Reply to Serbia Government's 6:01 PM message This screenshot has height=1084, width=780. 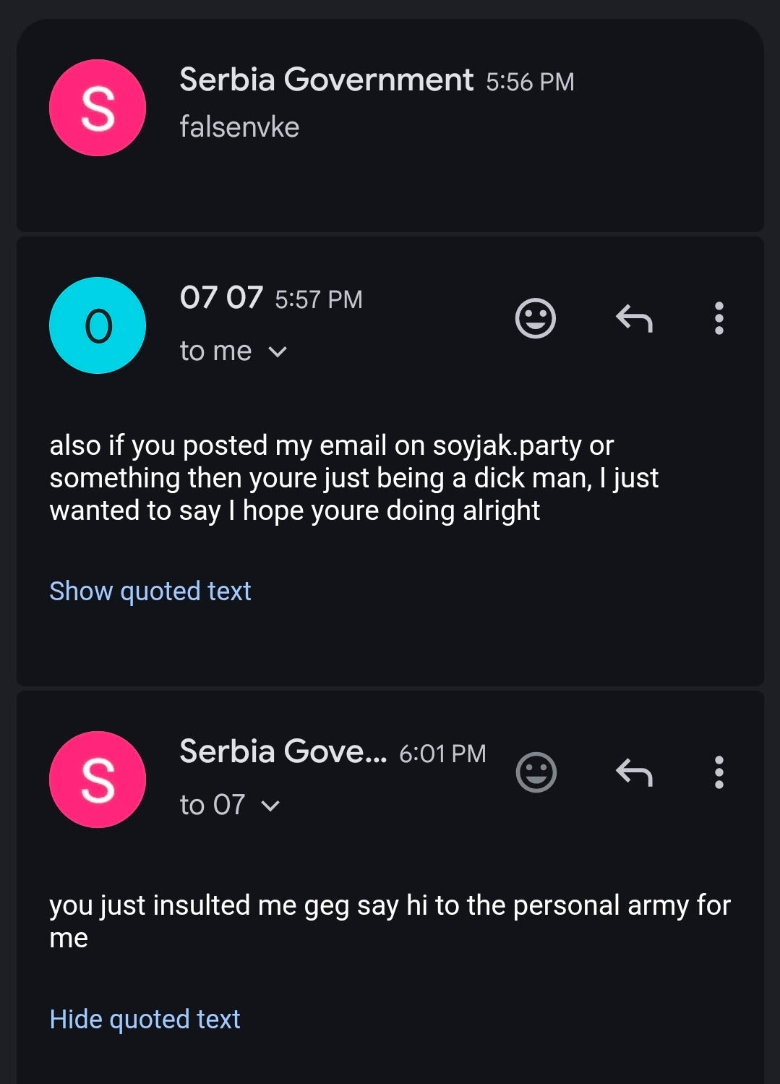click(634, 772)
